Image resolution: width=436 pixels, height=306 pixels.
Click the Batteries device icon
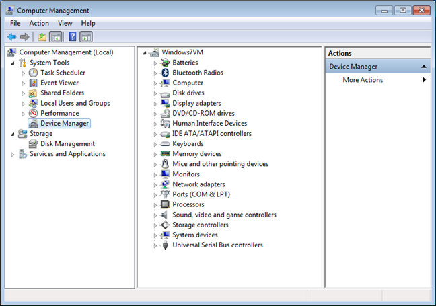(165, 63)
